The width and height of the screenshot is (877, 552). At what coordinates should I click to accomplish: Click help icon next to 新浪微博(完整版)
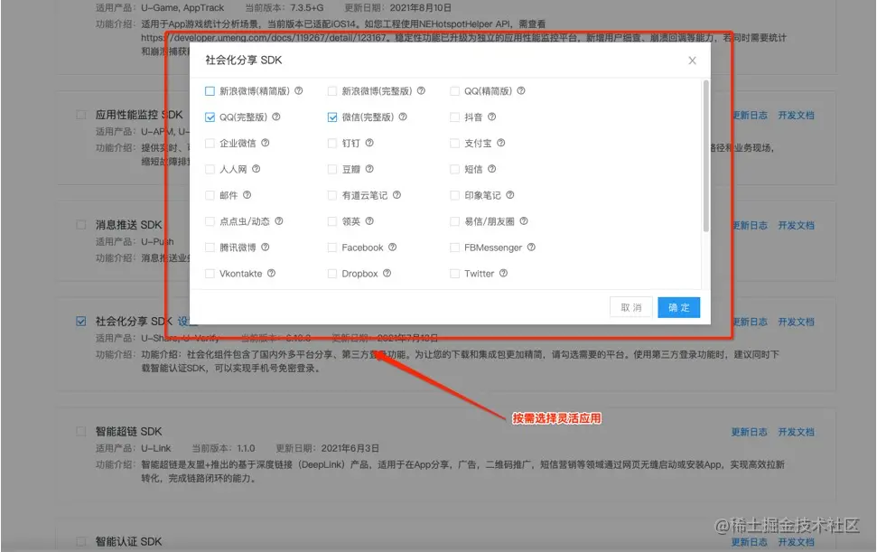click(x=421, y=90)
